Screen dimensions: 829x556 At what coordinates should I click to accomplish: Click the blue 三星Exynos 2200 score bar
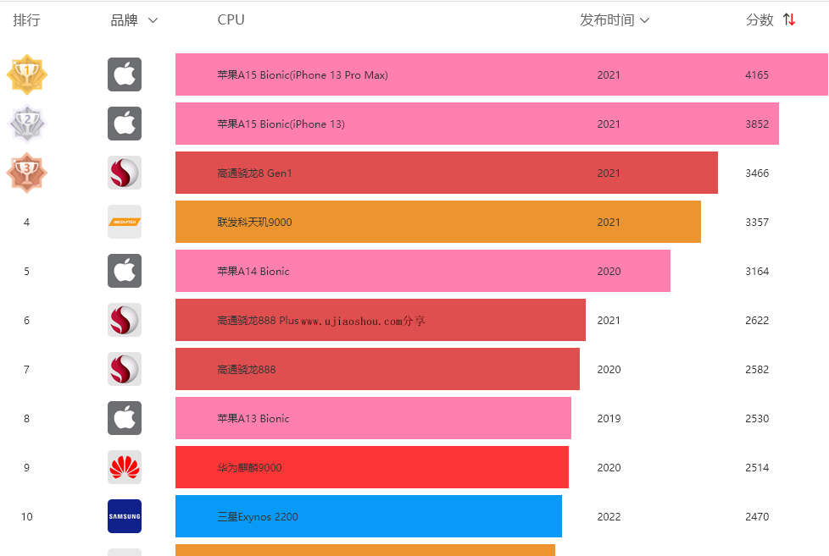[424, 516]
